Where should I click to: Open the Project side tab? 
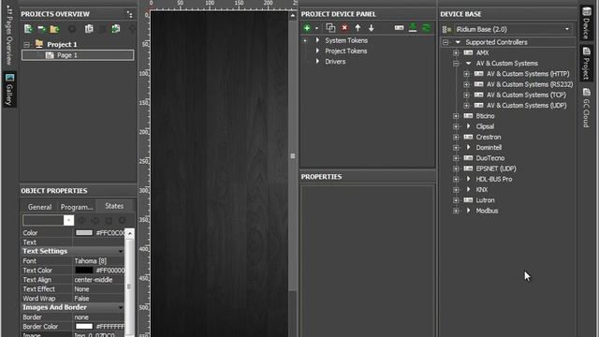pyautogui.click(x=586, y=64)
